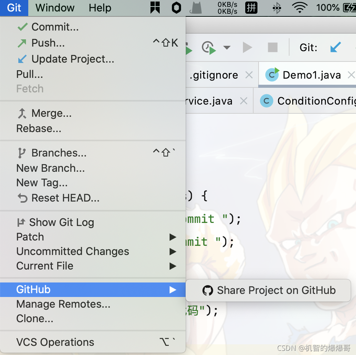Click the Pinyin input method icon
356x355 pixels.
tap(251, 8)
